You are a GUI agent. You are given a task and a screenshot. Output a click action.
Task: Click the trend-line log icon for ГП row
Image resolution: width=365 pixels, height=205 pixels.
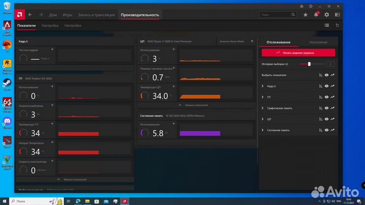[x=333, y=97]
